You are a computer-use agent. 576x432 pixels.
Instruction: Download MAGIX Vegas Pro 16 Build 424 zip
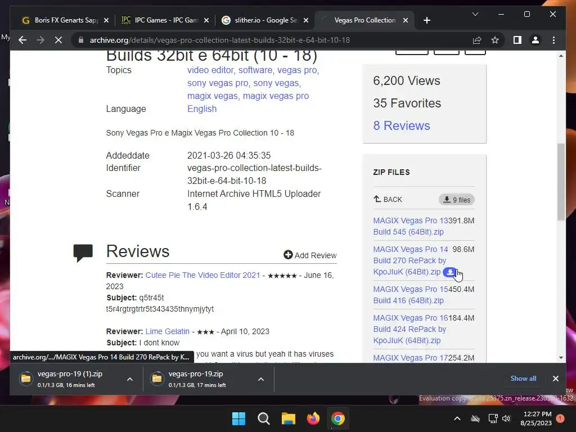click(410, 329)
